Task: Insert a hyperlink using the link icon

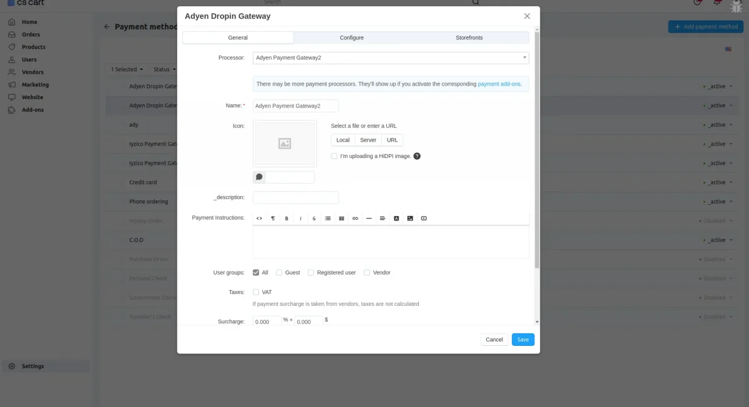Action: (355, 218)
